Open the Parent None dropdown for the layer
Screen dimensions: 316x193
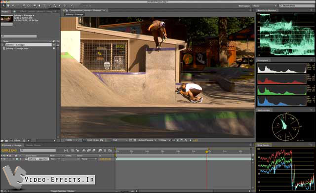89,159
